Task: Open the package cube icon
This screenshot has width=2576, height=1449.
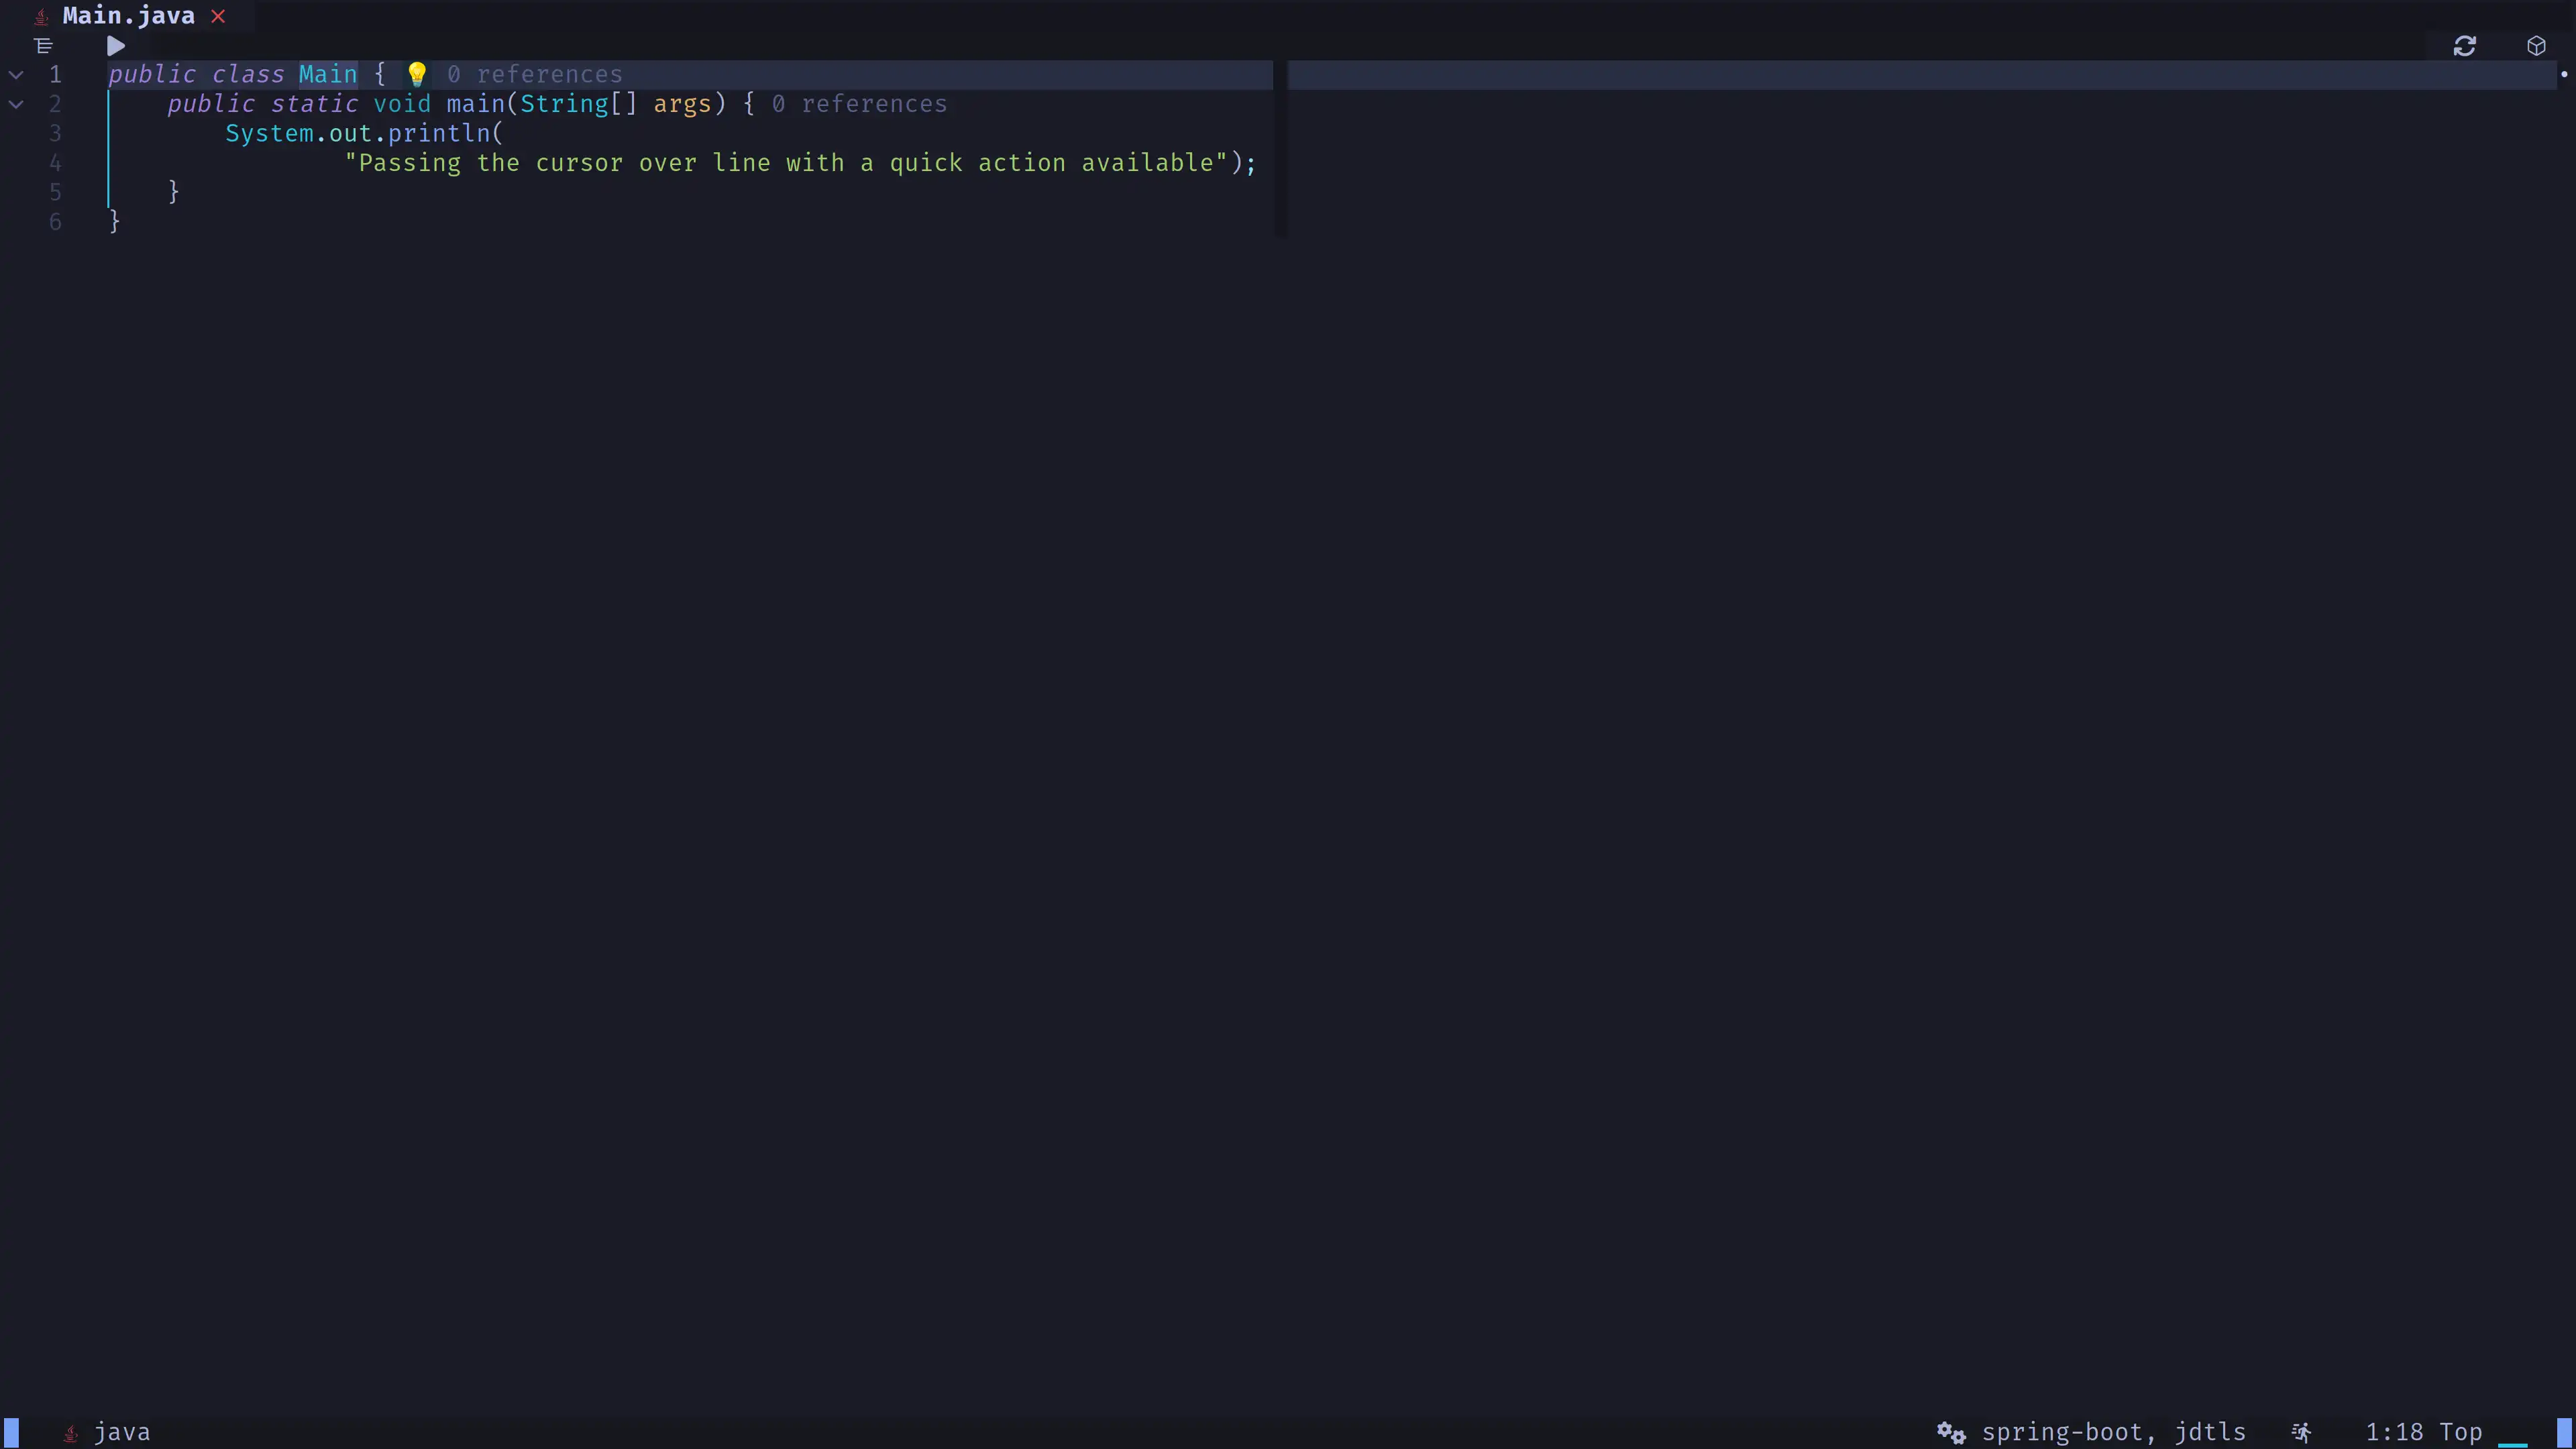Action: (x=2536, y=46)
